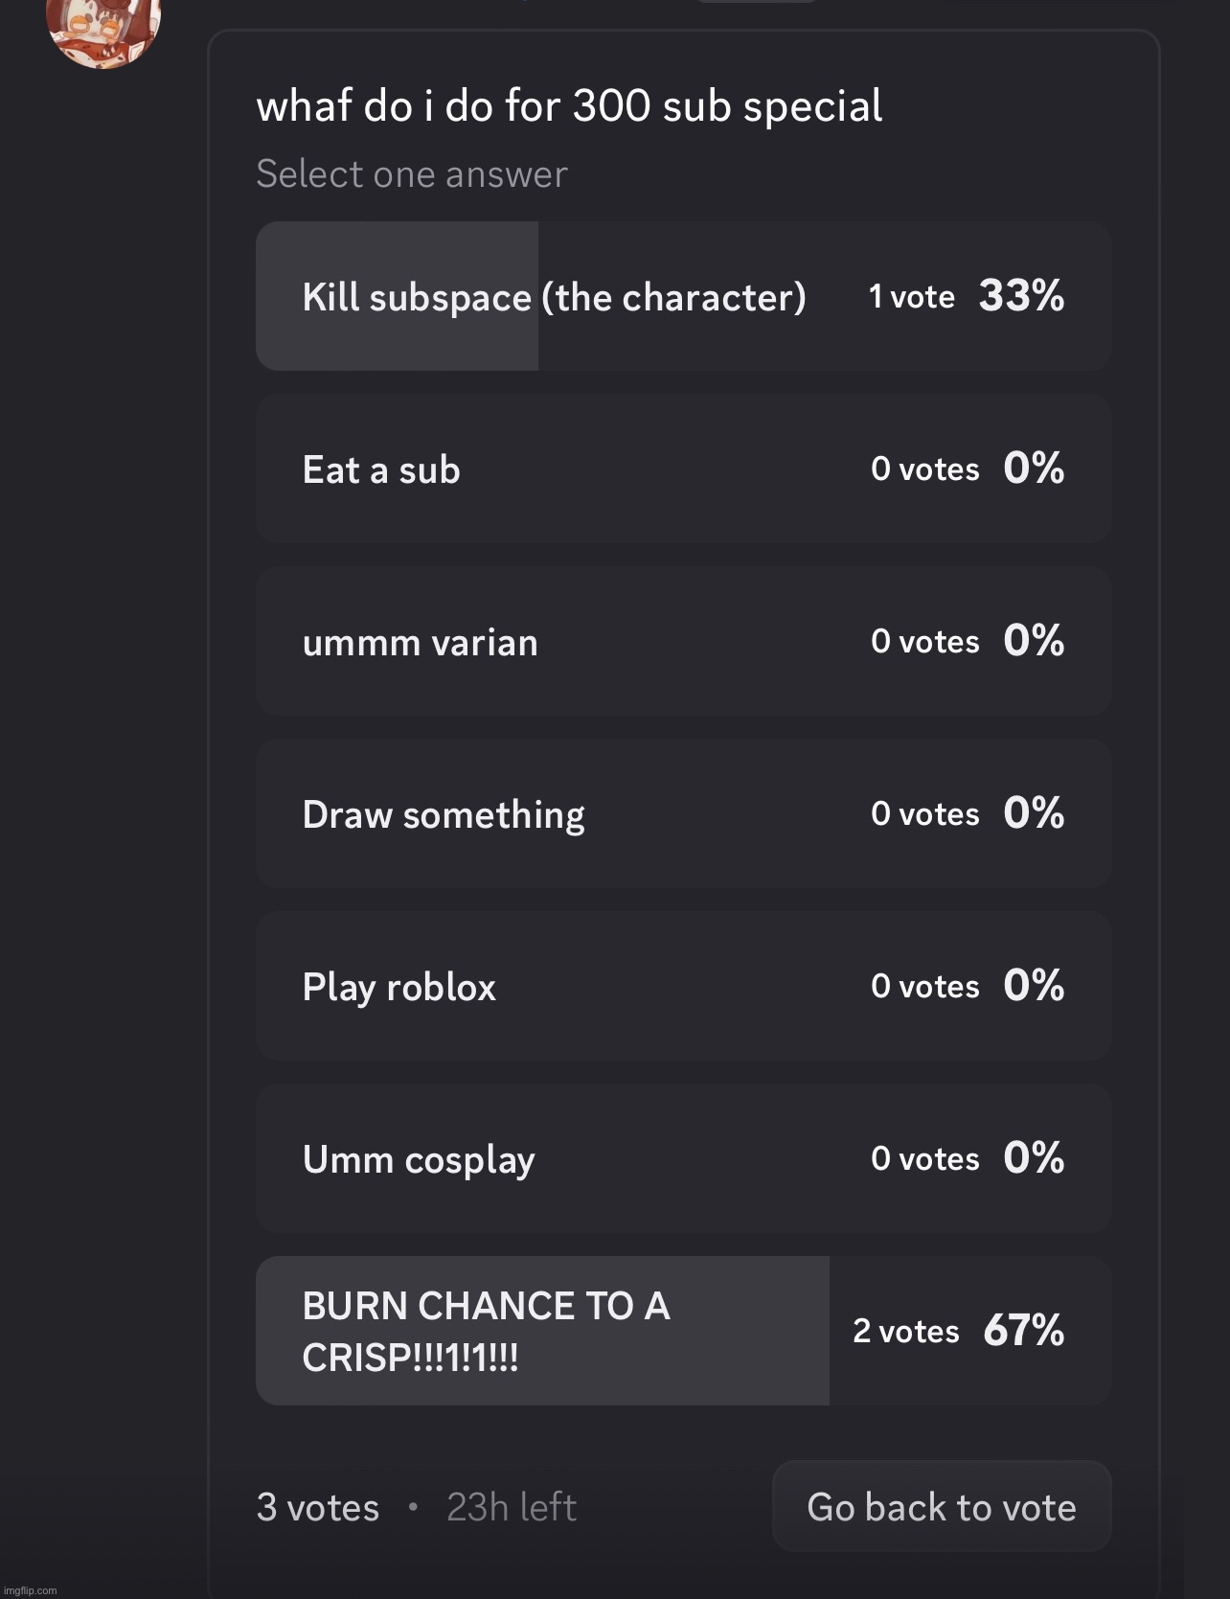
Task: Click the poll question text
Action: pos(569,105)
